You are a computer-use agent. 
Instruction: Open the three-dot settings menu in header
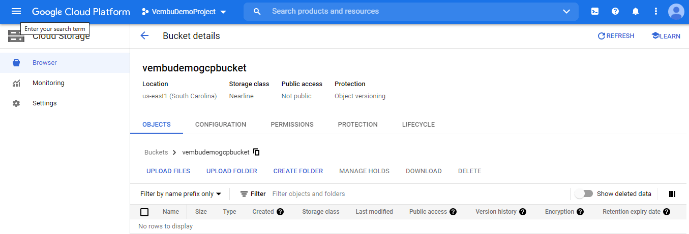[656, 11]
